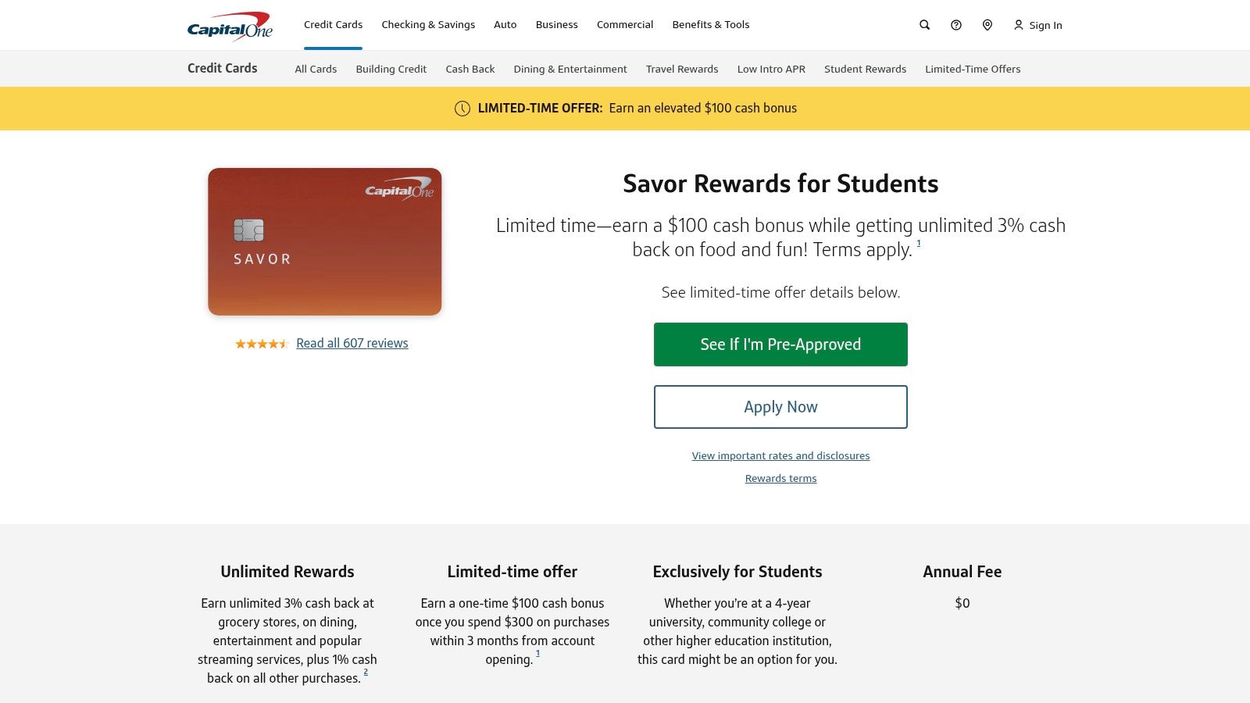Screen dimensions: 1250x703
Task: Go to the Student Rewards category
Action: pyautogui.click(x=866, y=69)
